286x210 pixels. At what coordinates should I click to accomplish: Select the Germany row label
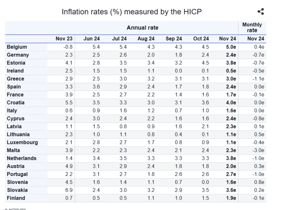click(x=18, y=55)
